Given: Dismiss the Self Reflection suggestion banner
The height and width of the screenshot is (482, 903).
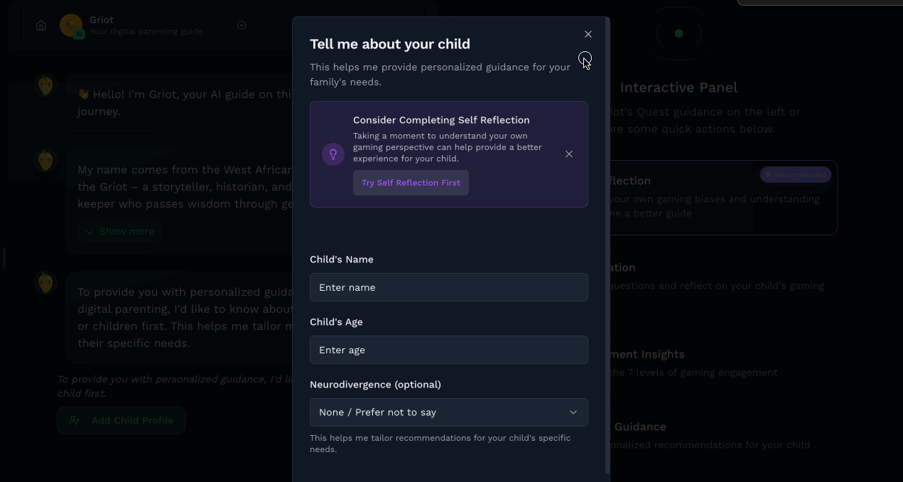Looking at the screenshot, I should coord(569,154).
